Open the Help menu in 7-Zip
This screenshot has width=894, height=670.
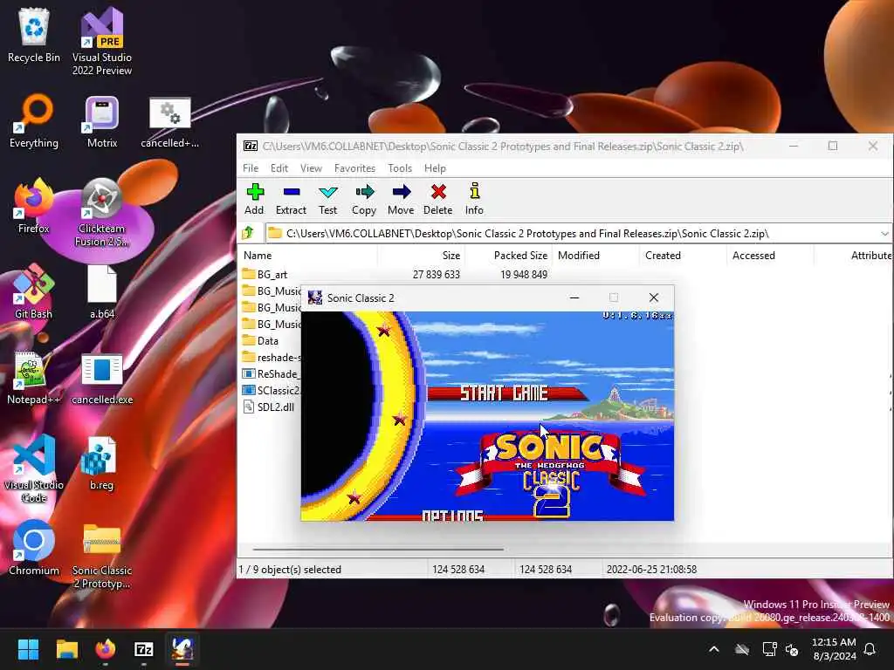tap(435, 168)
